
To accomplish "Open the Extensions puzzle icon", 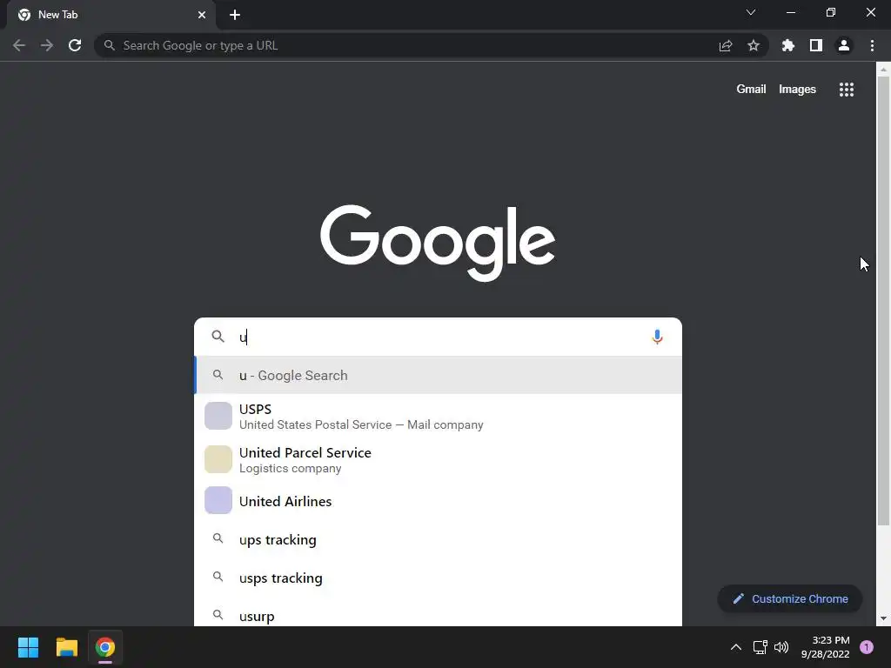I will pyautogui.click(x=787, y=45).
